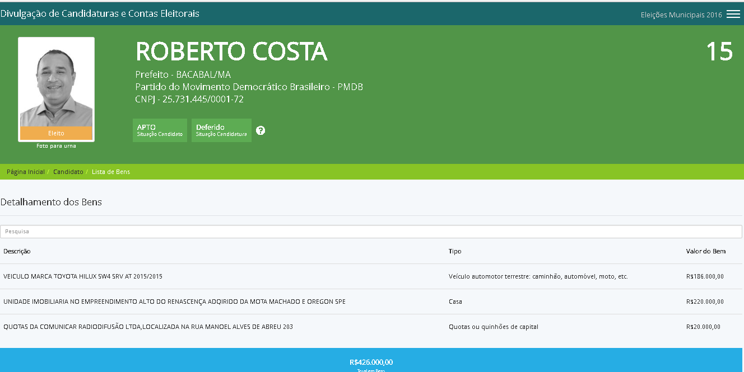Viewport: 744px width, 372px height.
Task: Focus the Pesquisa search field
Action: point(371,232)
